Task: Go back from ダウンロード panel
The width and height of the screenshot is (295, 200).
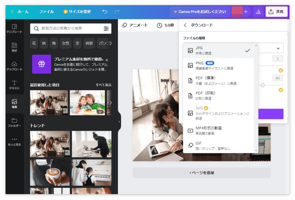Action: 185,25
